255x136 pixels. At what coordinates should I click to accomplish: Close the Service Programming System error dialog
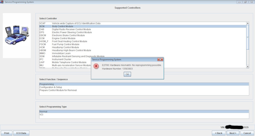click(x=160, y=59)
